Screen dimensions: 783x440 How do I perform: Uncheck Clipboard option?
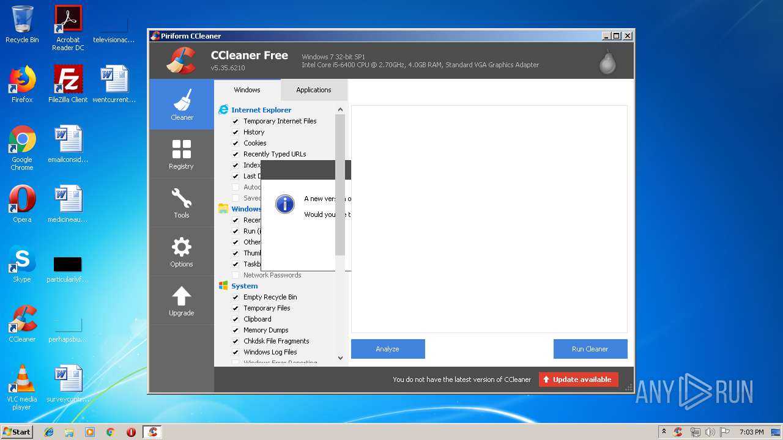coord(236,319)
